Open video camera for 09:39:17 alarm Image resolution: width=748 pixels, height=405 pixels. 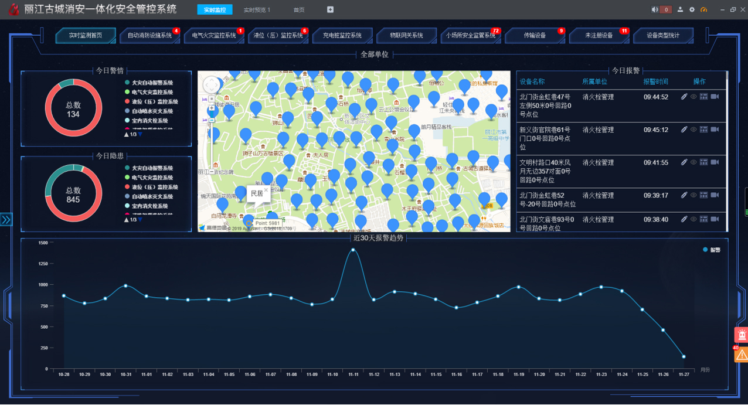point(715,195)
